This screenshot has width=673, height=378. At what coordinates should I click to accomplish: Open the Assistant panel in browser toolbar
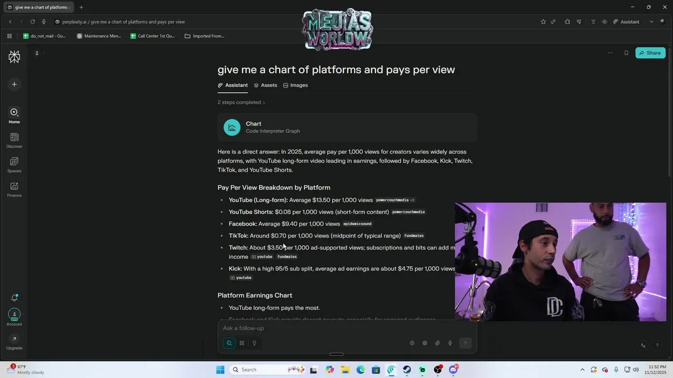click(626, 22)
